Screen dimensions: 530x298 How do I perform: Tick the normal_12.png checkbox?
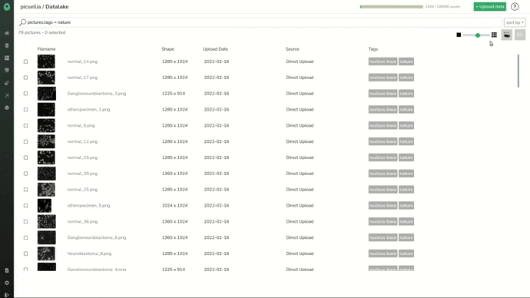[25, 141]
